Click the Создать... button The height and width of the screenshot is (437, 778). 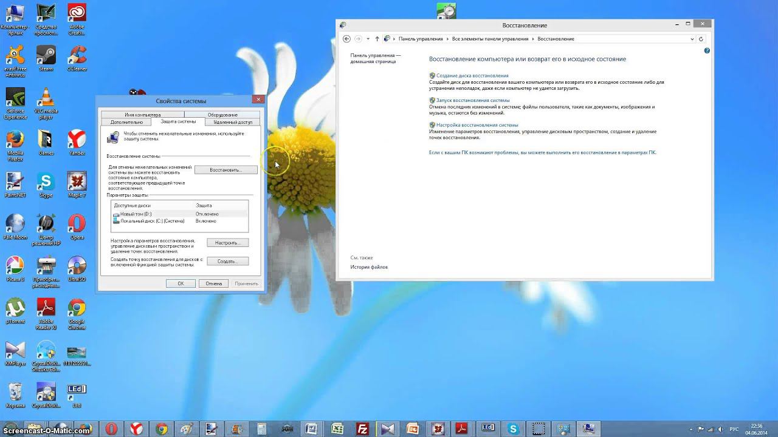228,262
